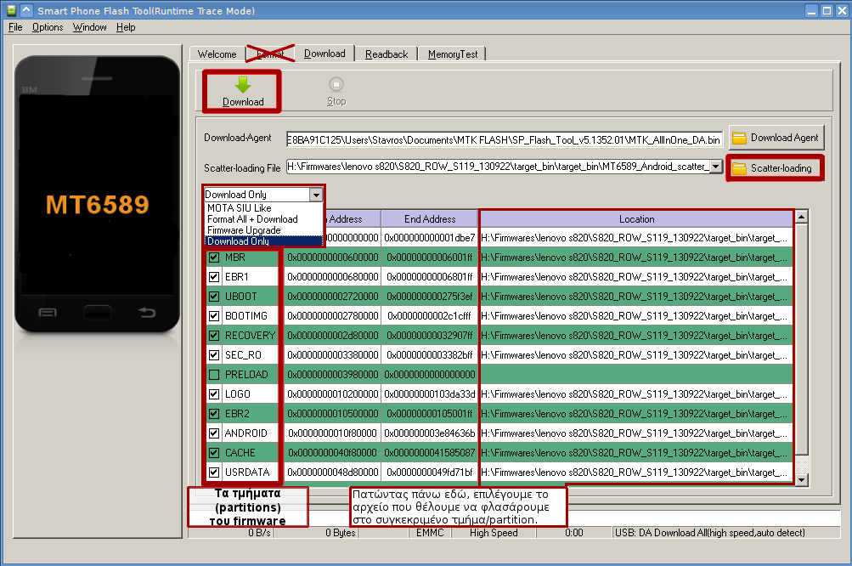Check the PRELOAD partition checkbox

214,375
